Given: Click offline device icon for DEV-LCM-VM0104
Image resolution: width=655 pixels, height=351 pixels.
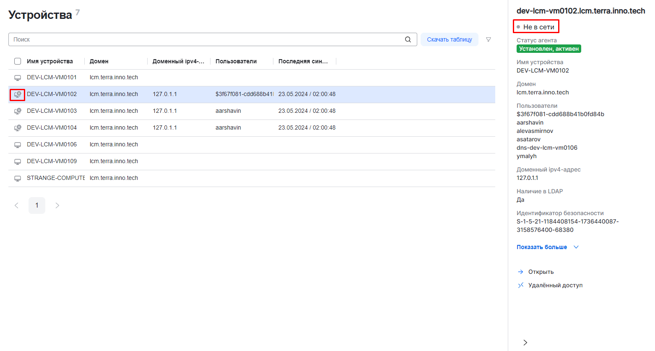Looking at the screenshot, I should point(18,128).
